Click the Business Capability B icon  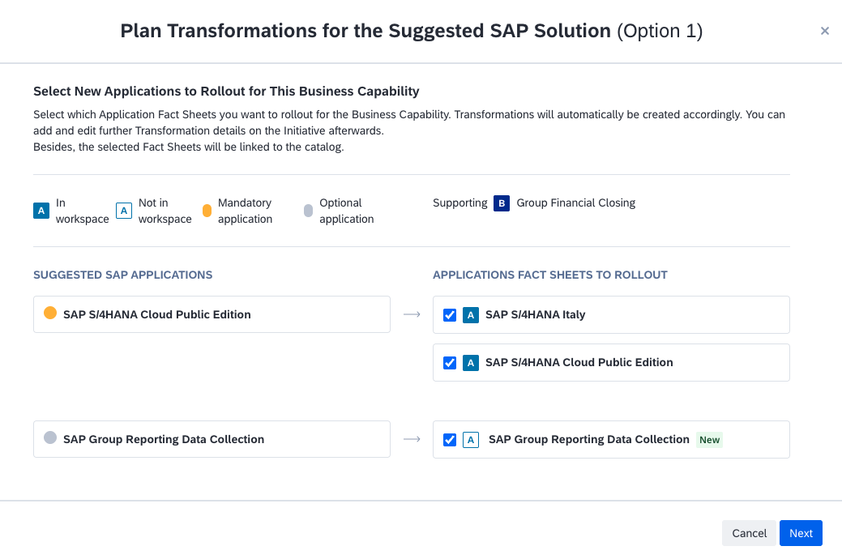coord(502,203)
